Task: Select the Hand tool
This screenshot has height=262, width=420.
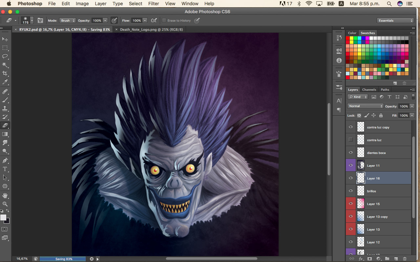Action: pos(5,196)
